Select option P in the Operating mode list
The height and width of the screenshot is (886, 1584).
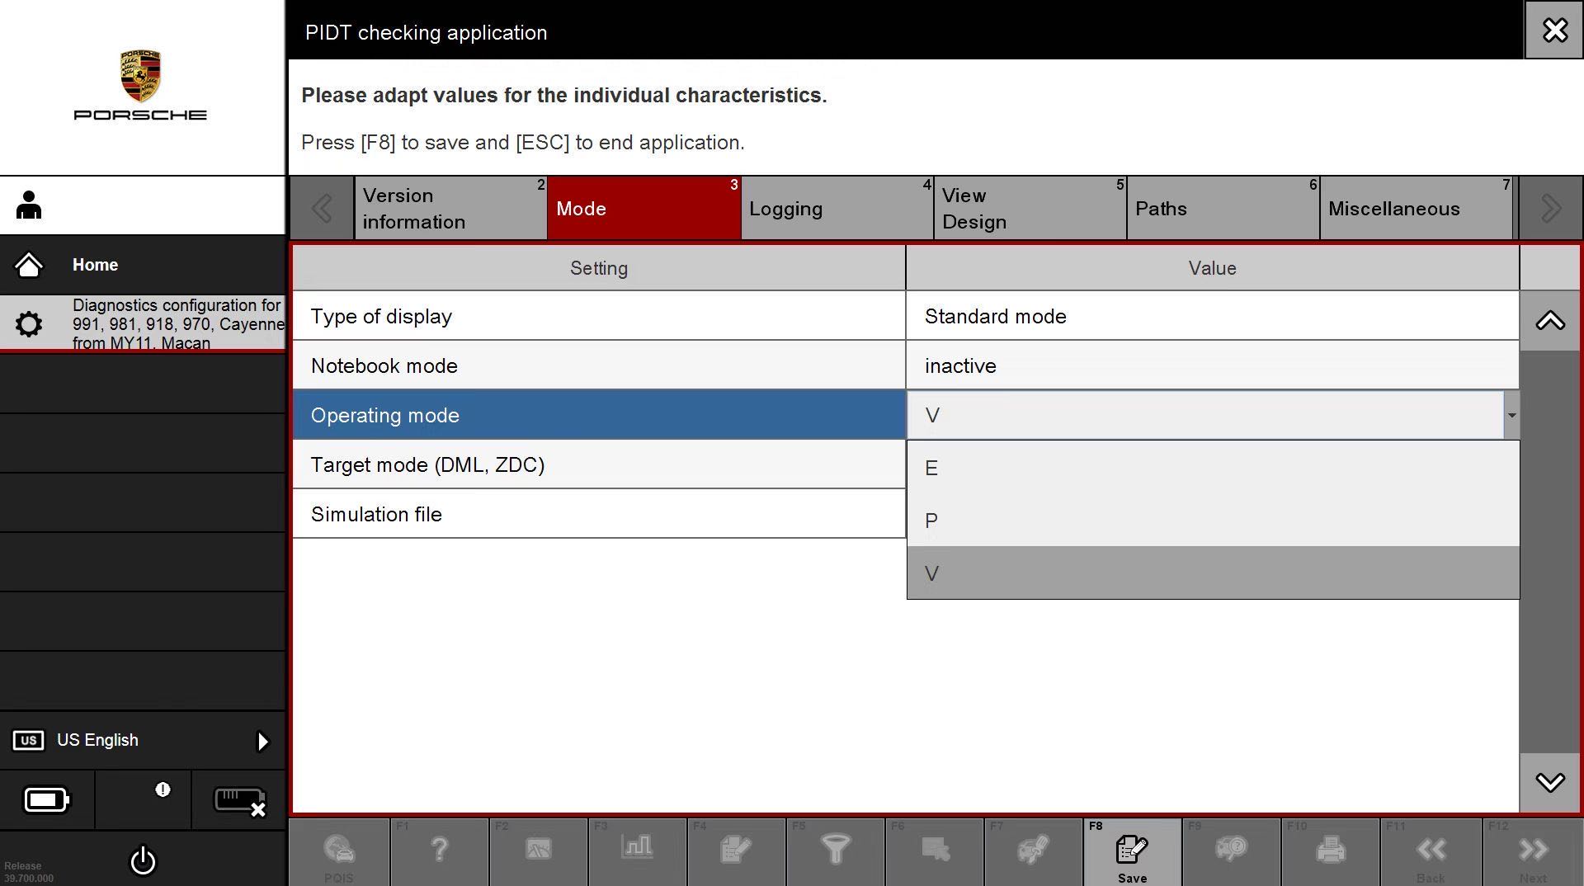coord(1213,521)
